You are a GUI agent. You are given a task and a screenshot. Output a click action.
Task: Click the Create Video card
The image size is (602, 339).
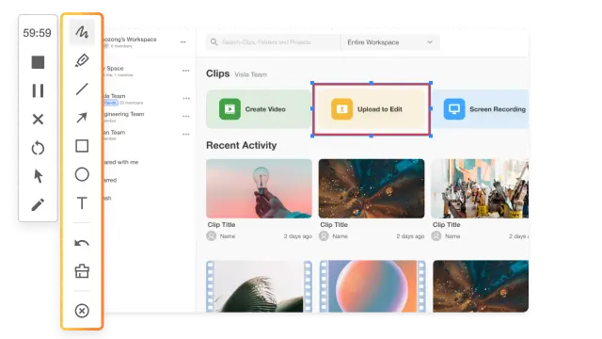click(x=259, y=109)
